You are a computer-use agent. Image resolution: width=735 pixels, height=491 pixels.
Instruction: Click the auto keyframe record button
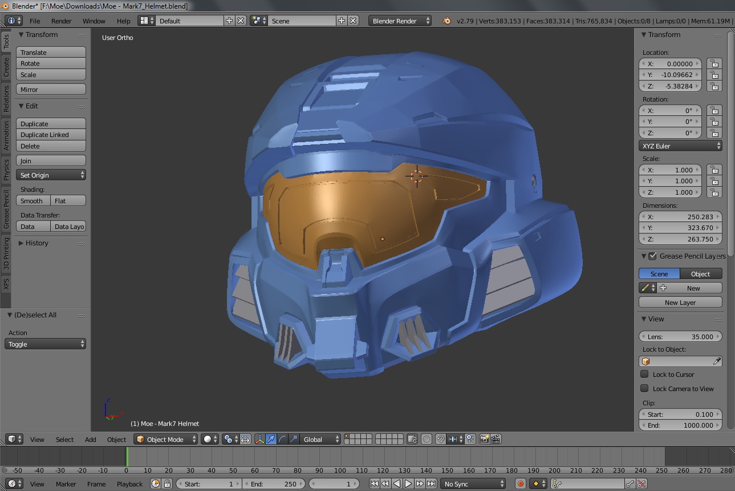(x=520, y=484)
